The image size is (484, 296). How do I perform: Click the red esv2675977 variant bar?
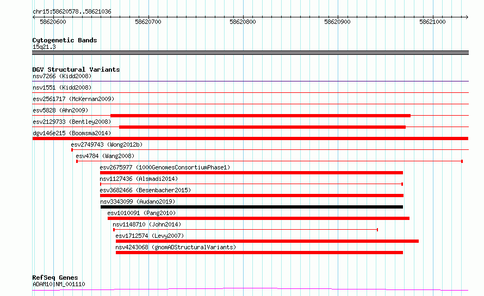coord(252,173)
